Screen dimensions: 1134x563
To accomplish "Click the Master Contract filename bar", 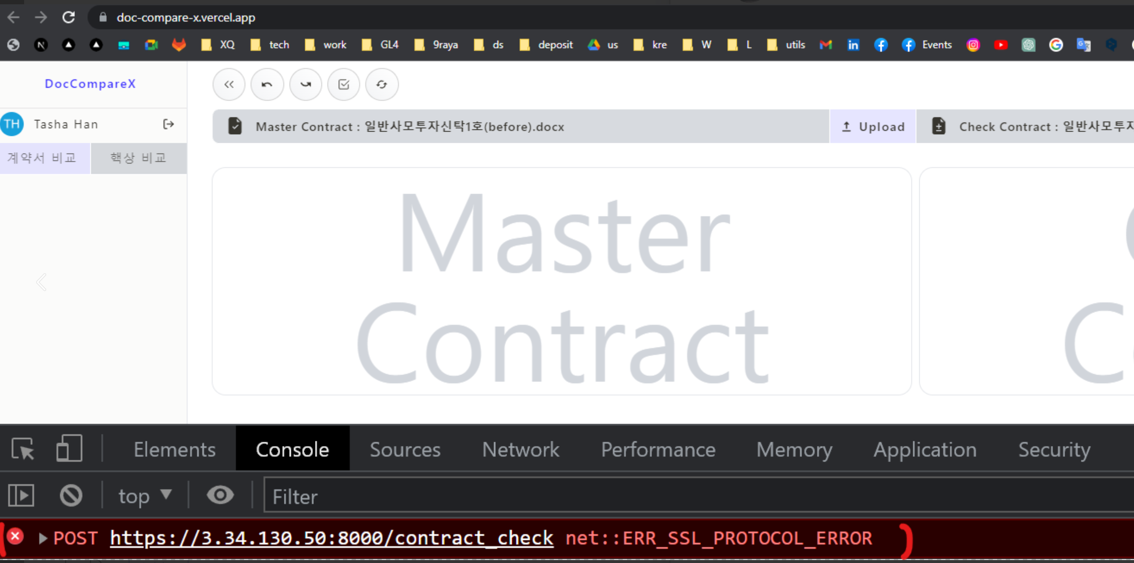I will pos(521,126).
